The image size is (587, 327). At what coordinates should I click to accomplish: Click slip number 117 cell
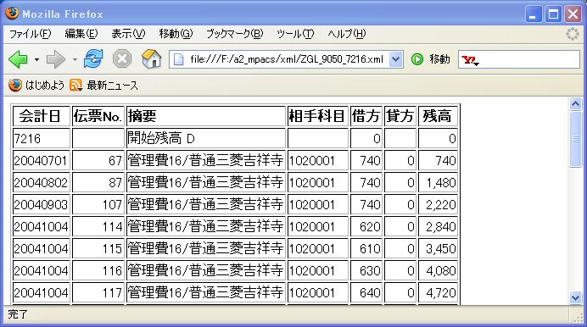click(98, 292)
